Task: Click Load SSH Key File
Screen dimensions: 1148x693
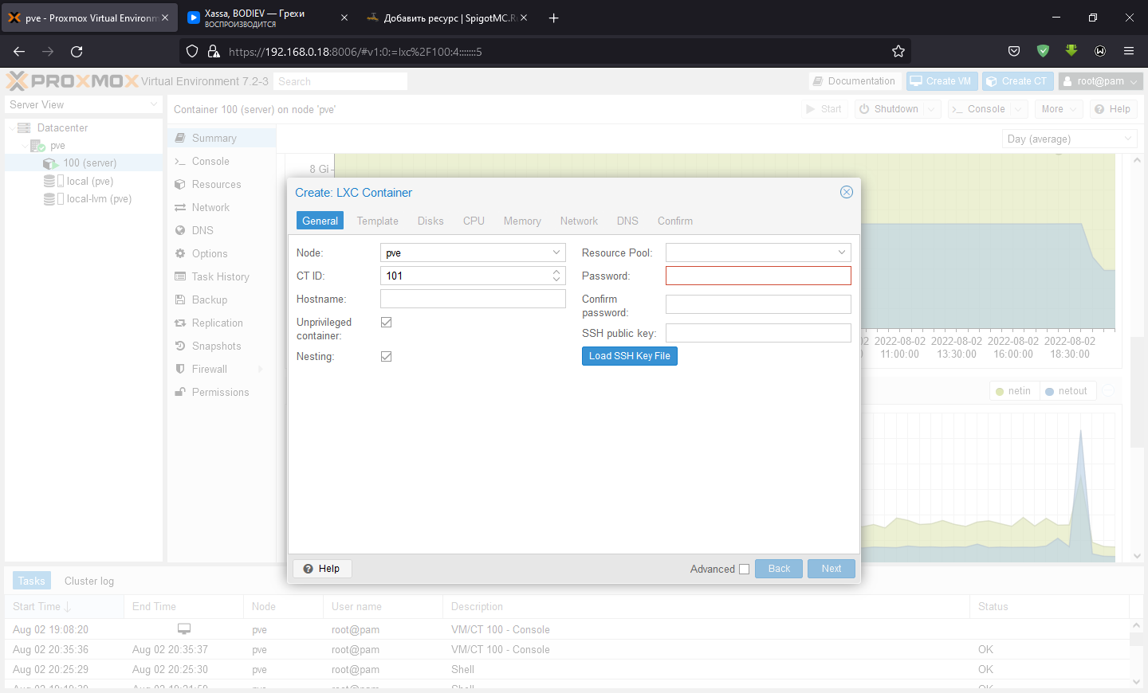Action: [630, 356]
